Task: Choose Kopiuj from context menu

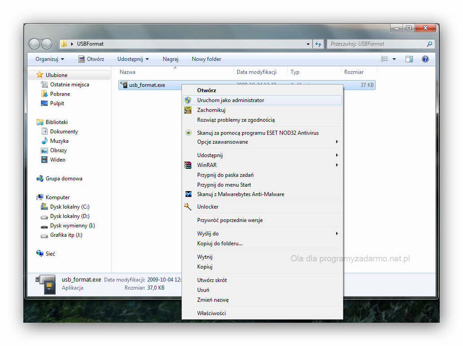Action: tap(262, 267)
